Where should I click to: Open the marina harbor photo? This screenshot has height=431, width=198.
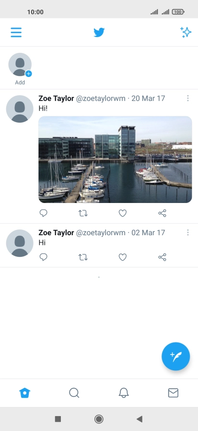click(x=115, y=159)
